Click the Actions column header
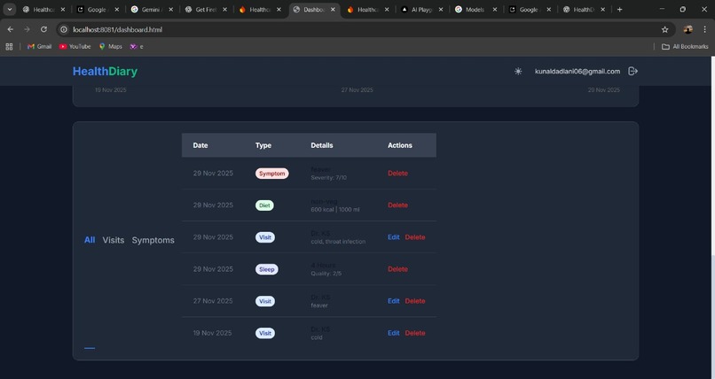Image resolution: width=715 pixels, height=379 pixels. (400, 145)
